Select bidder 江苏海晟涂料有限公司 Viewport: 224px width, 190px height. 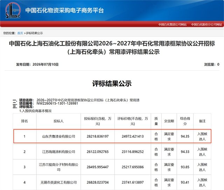pyautogui.click(x=58, y=152)
